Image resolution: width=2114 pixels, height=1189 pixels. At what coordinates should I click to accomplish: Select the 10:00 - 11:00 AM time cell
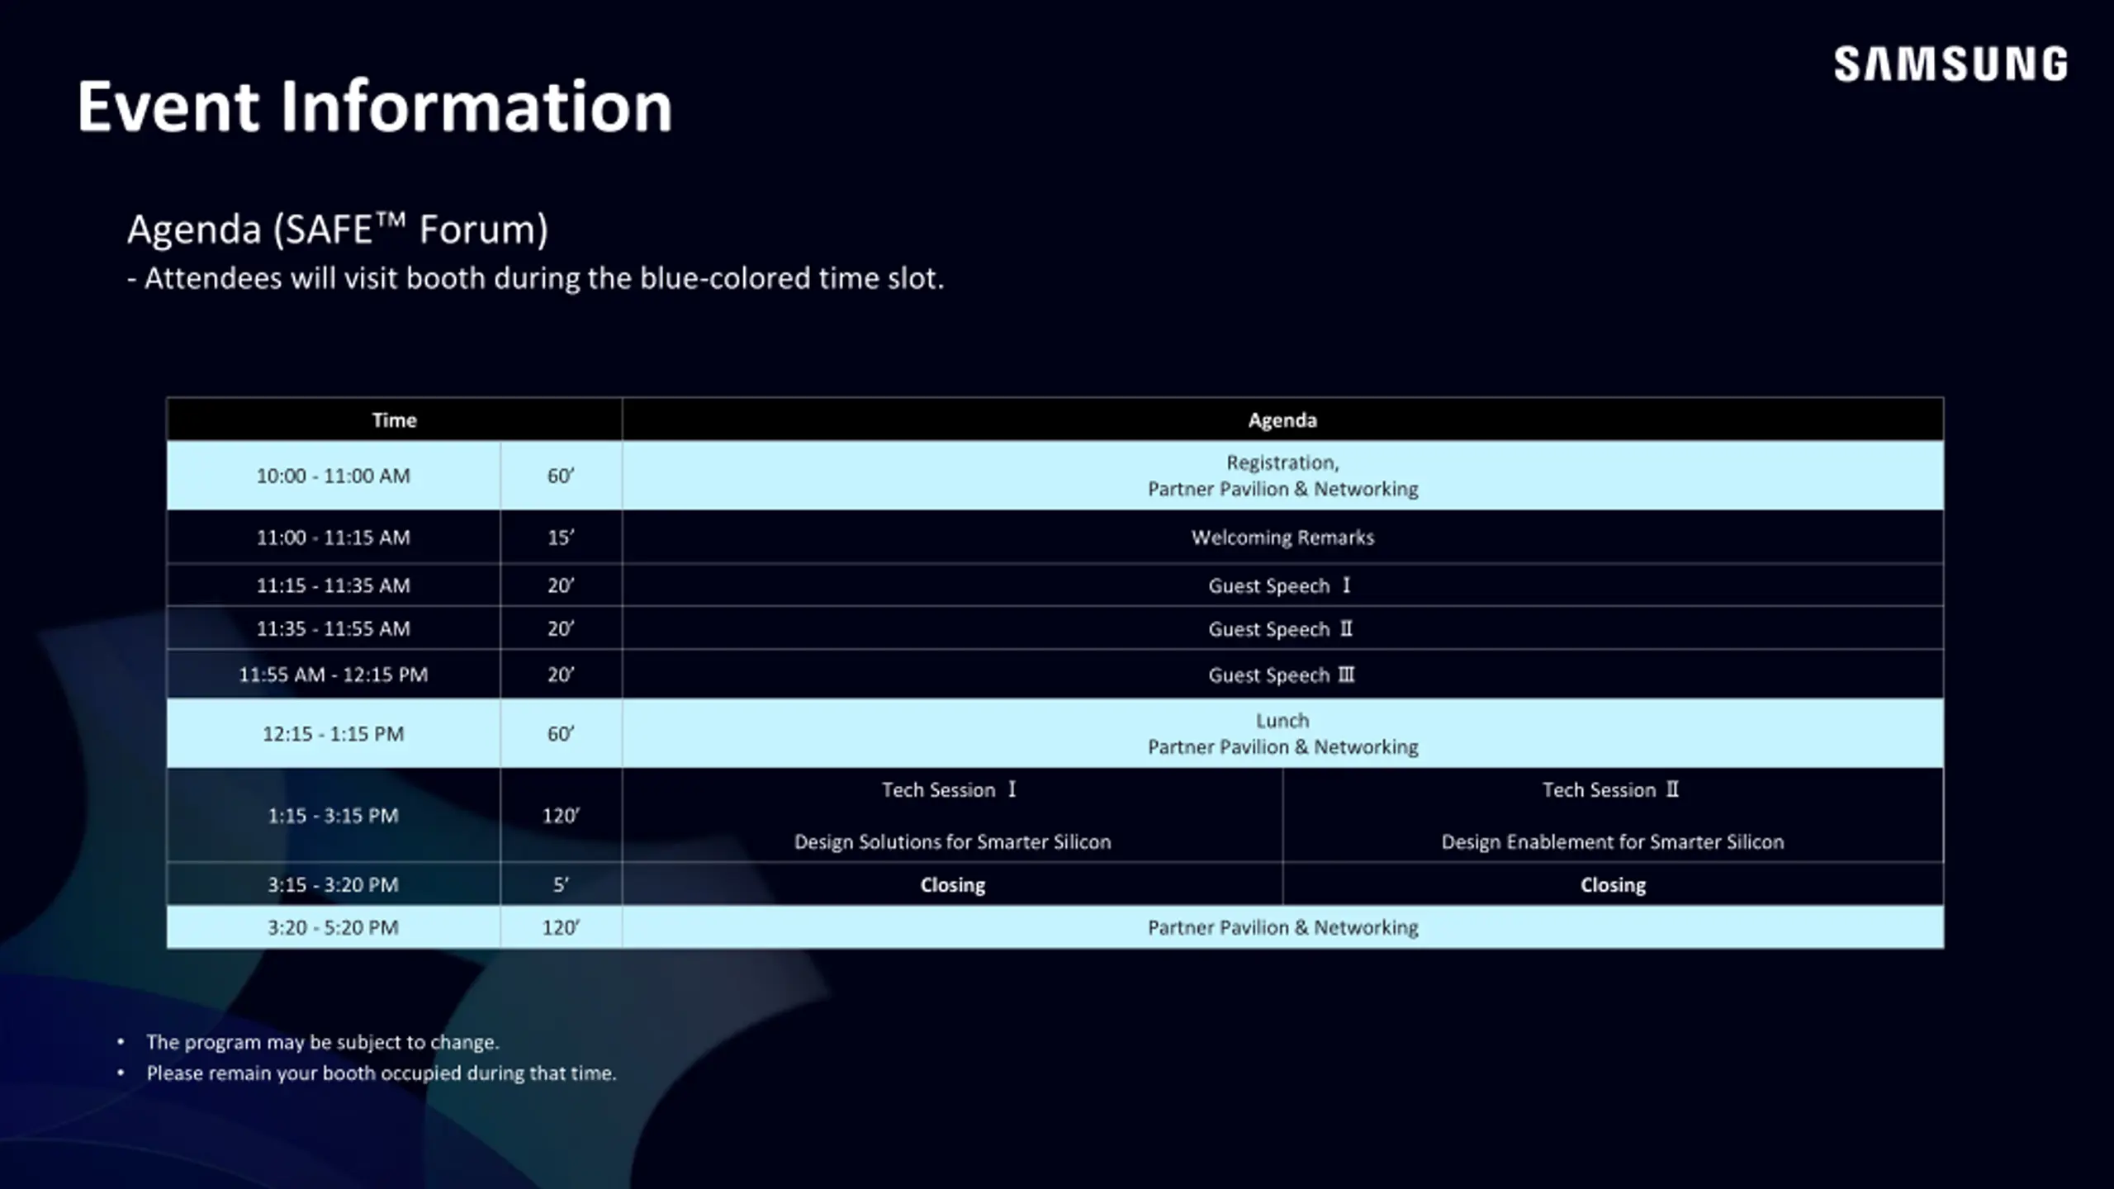coord(333,476)
